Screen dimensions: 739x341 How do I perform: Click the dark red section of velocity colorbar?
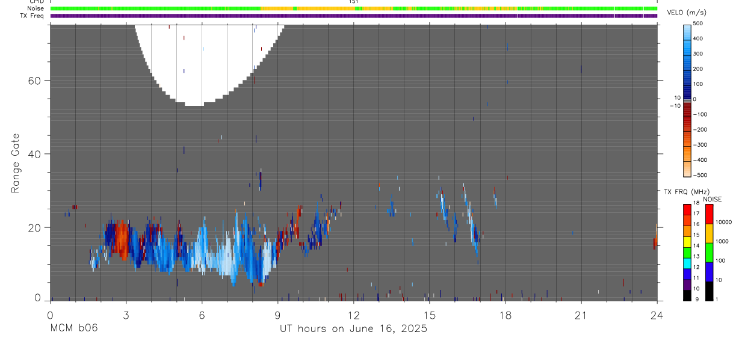(687, 111)
